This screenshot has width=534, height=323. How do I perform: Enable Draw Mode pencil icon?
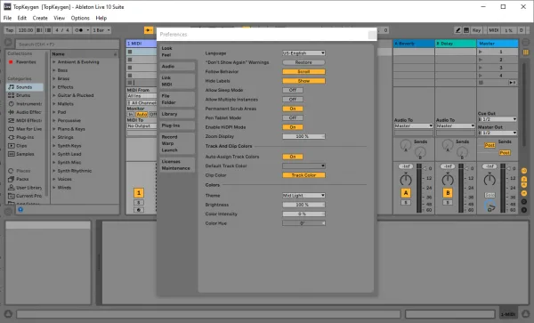[x=458, y=30]
